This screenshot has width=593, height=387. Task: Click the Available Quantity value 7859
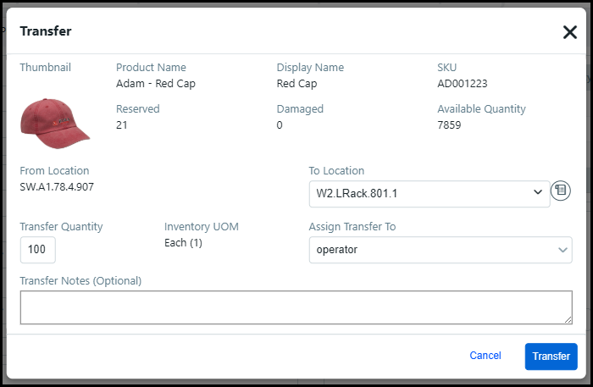449,125
